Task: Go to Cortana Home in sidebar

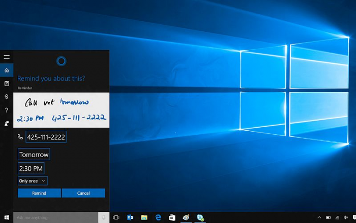Action: point(7,70)
